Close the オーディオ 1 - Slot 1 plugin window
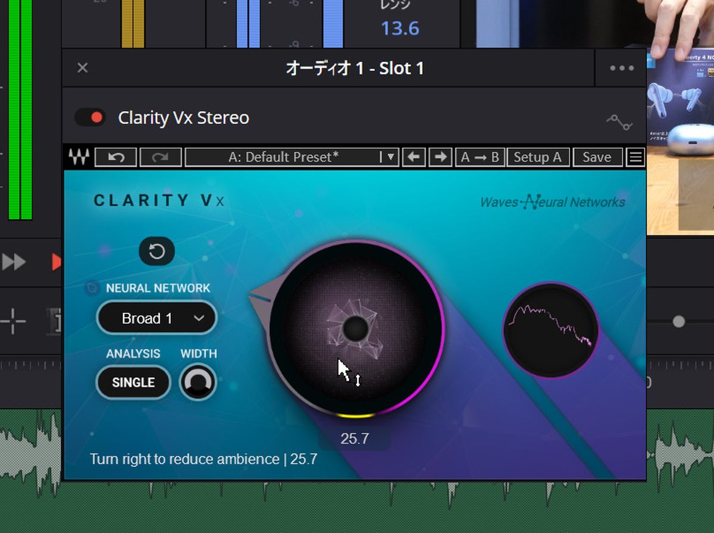The height and width of the screenshot is (533, 714). tap(83, 68)
